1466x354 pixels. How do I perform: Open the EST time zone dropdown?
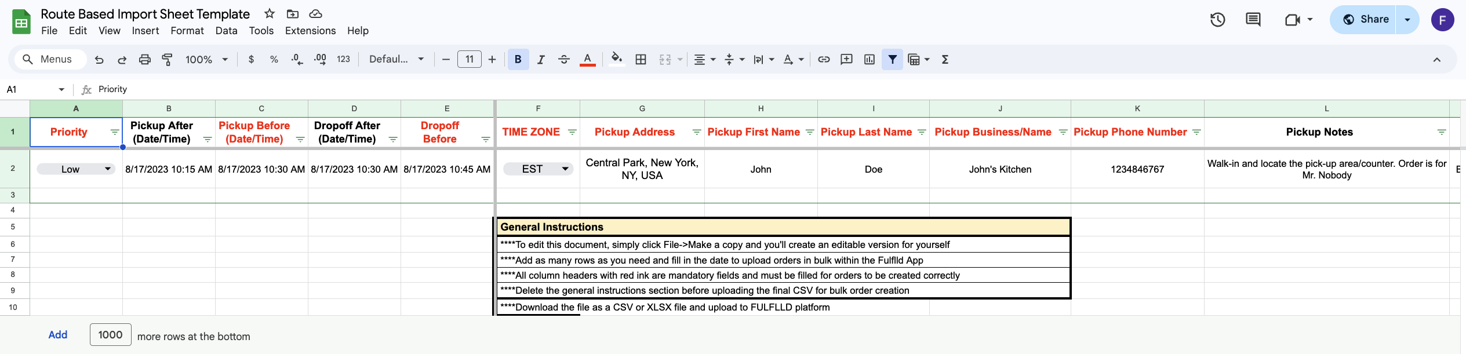click(565, 169)
